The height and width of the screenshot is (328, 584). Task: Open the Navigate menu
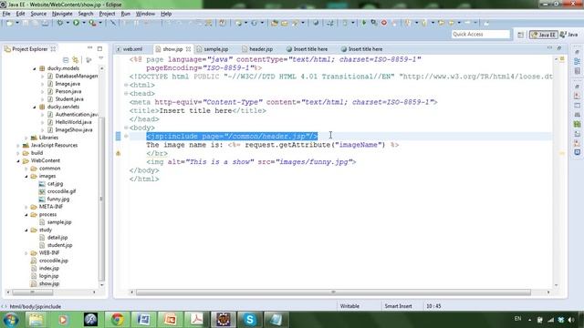(x=62, y=14)
